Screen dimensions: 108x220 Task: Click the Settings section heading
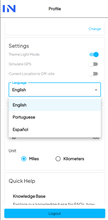[19, 46]
